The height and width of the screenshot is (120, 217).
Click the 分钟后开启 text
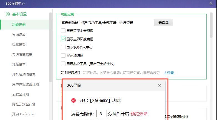(x=118, y=114)
